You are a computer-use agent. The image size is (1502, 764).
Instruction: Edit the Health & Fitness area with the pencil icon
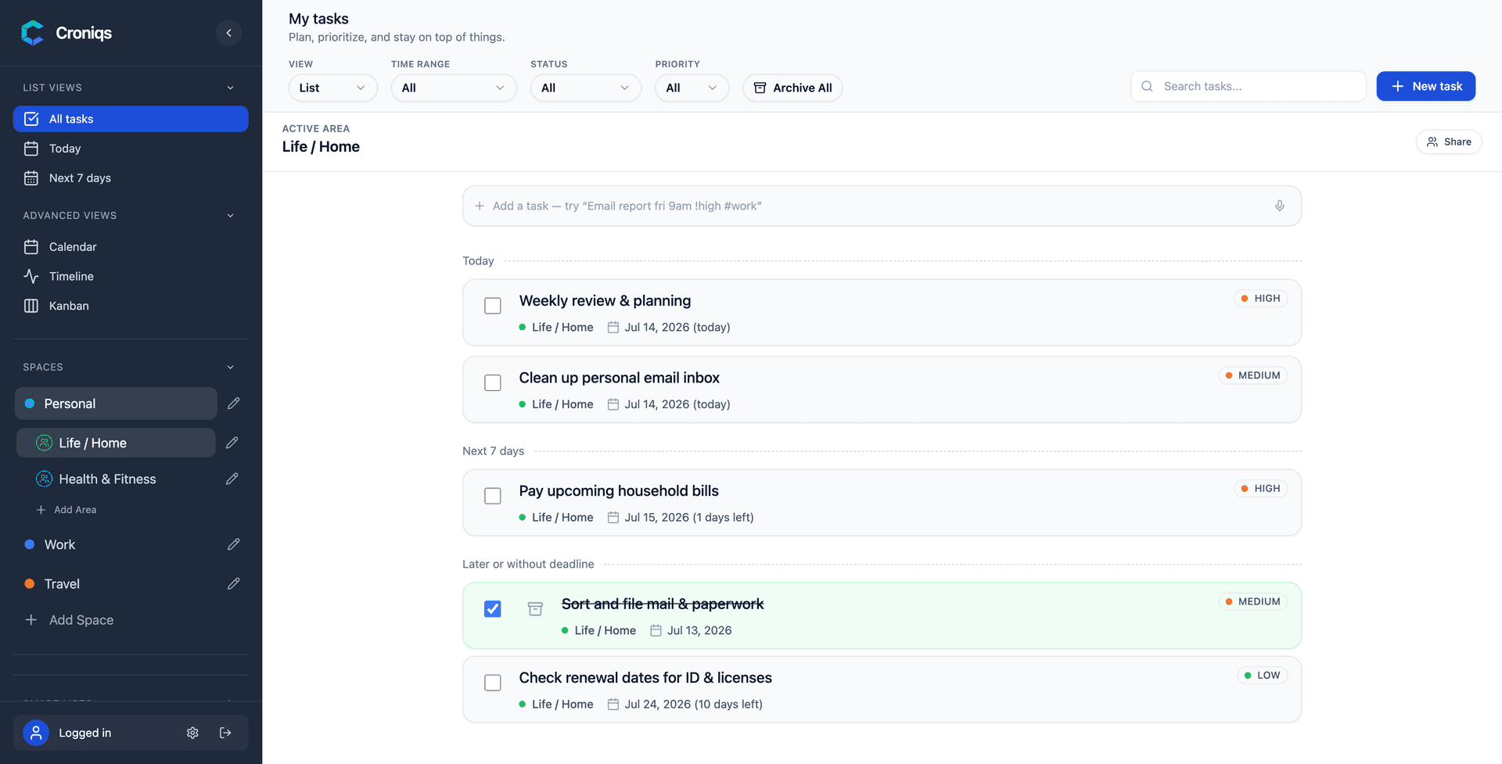pyautogui.click(x=232, y=479)
